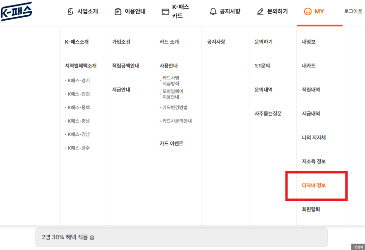365x250 pixels.
Task: Open the 문의하기 top menu label
Action: (x=278, y=11)
